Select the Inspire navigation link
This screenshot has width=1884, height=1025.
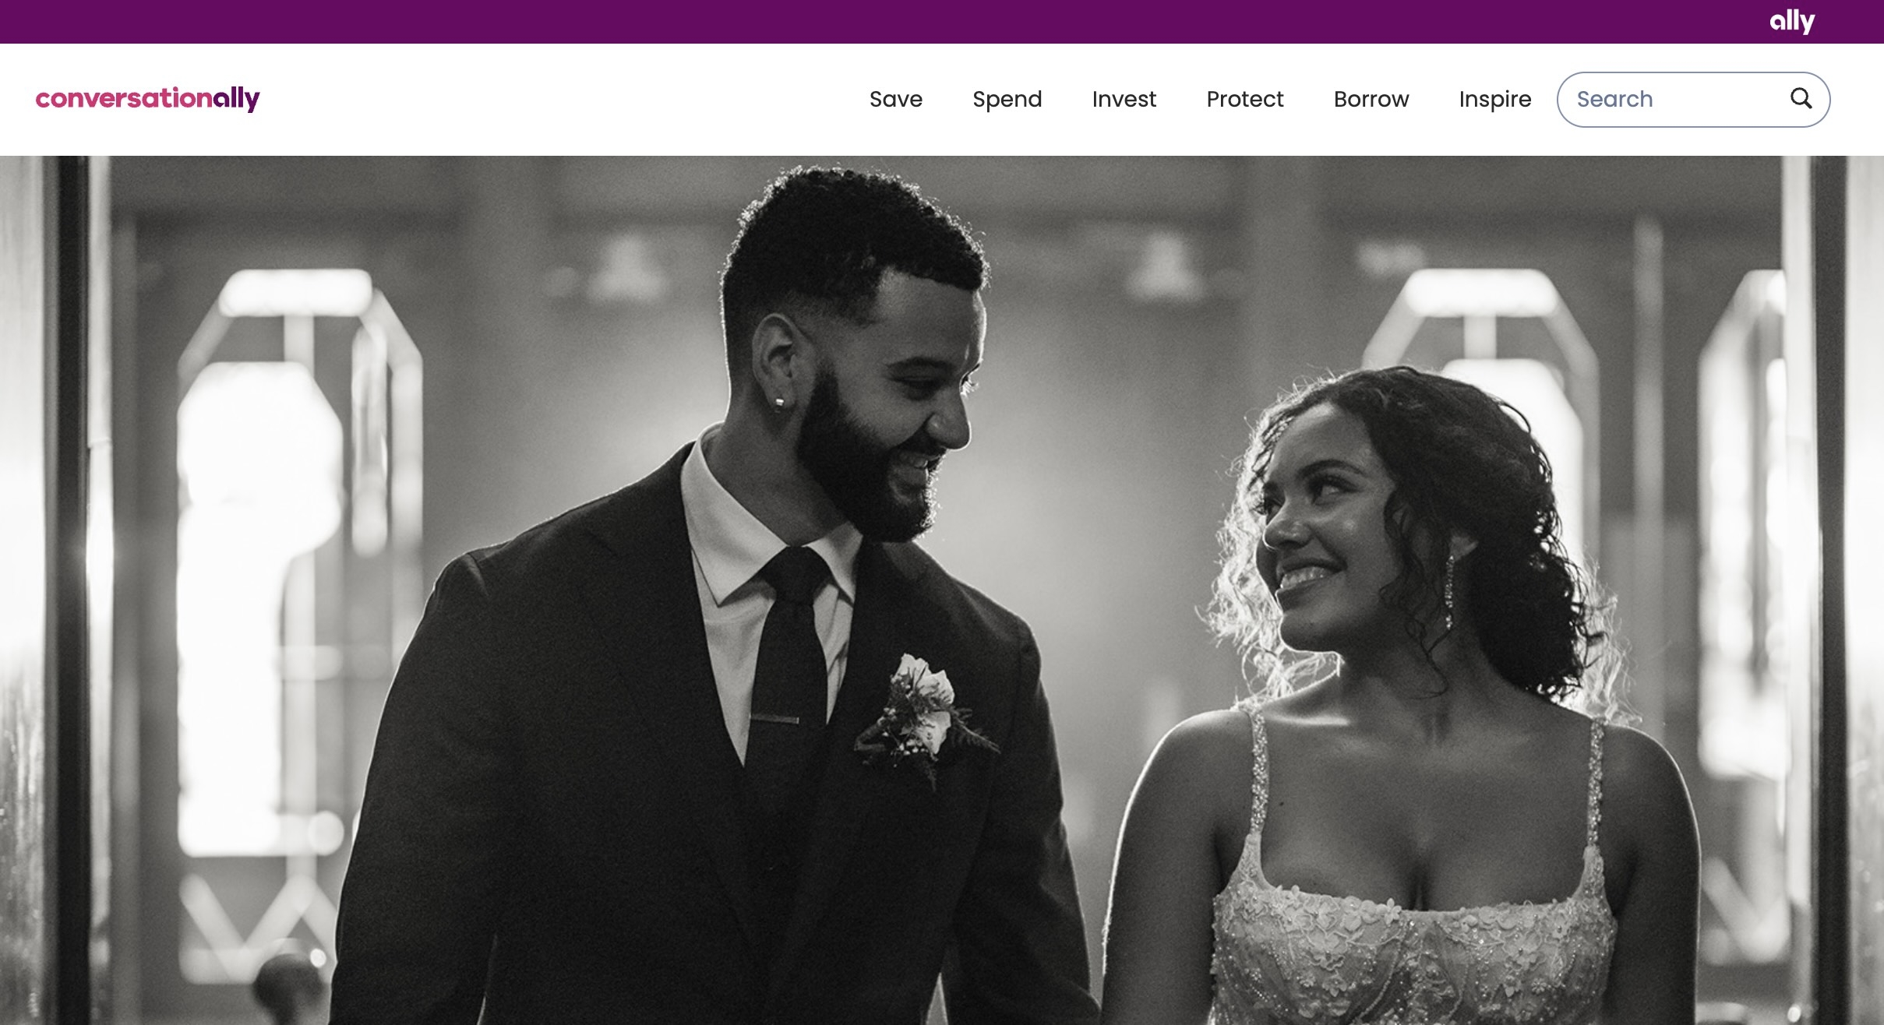tap(1495, 100)
